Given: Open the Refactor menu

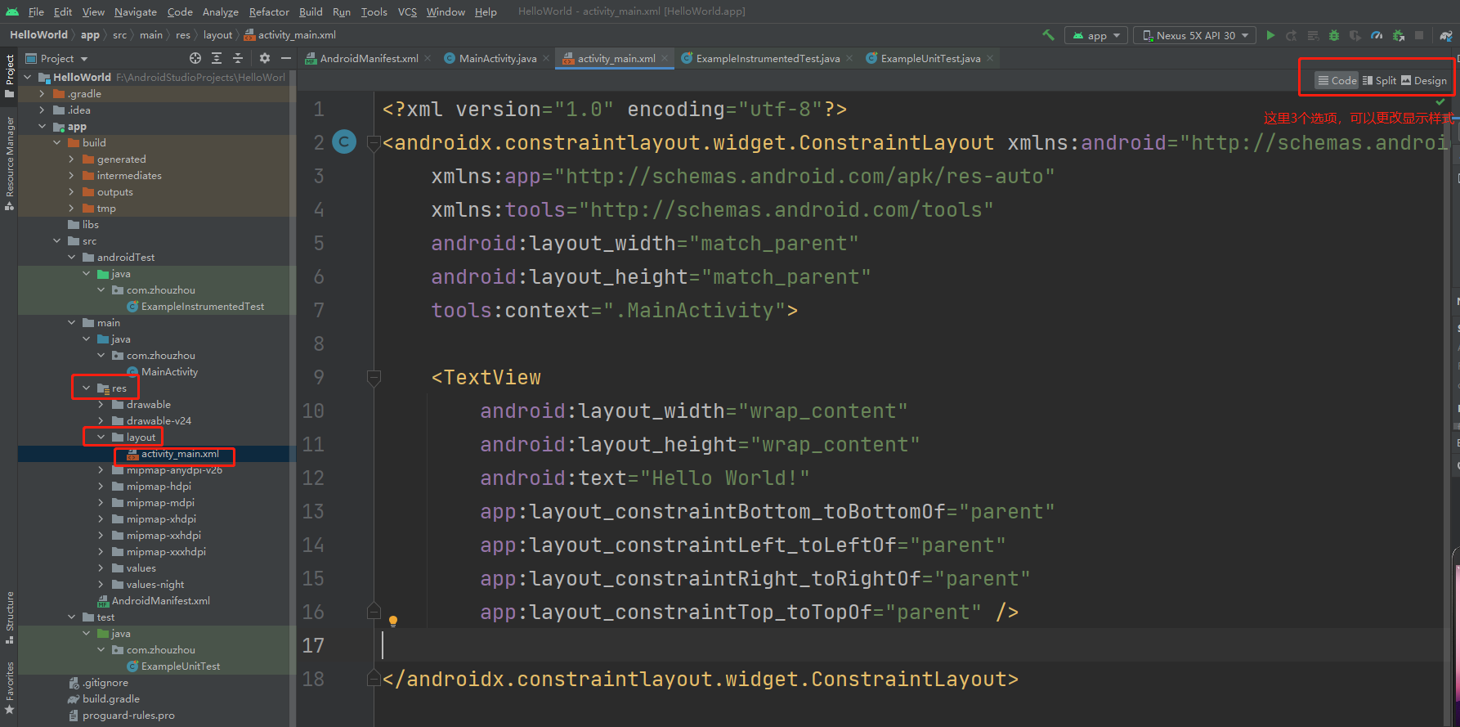Looking at the screenshot, I should tap(269, 11).
